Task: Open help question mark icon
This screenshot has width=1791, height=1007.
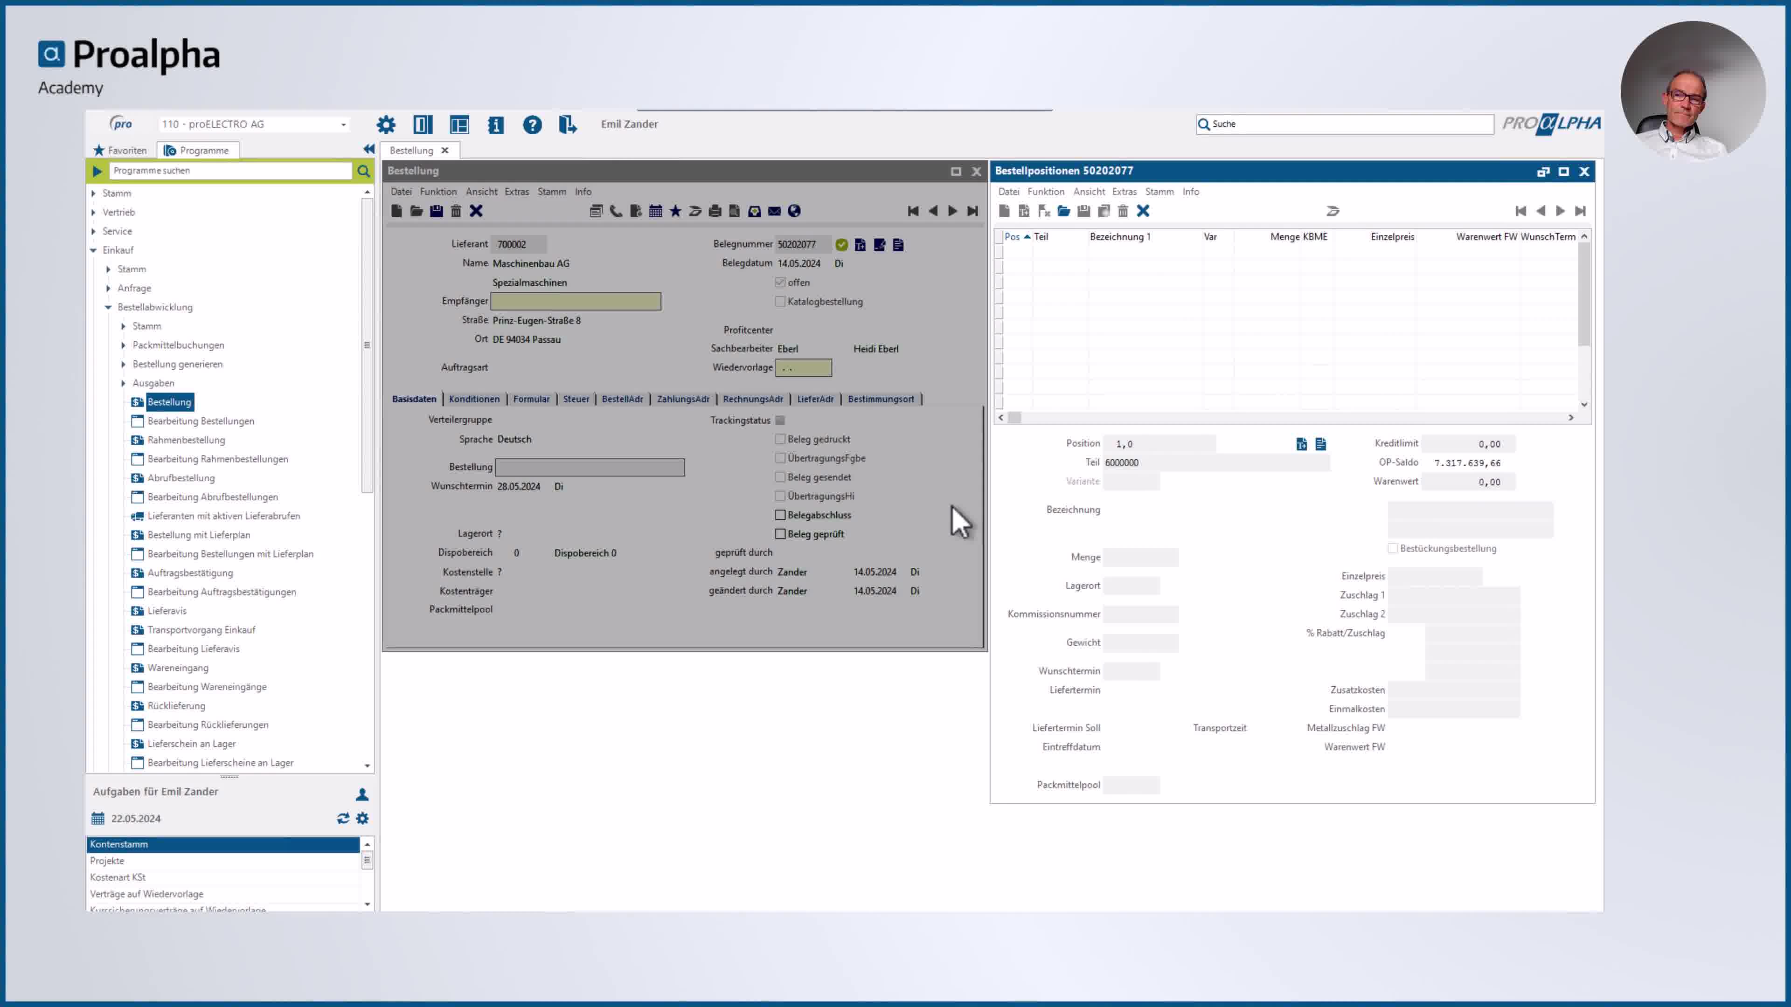Action: (533, 124)
